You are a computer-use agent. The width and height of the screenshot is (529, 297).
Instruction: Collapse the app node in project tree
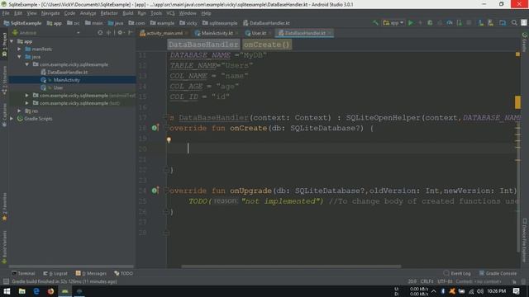[12, 41]
